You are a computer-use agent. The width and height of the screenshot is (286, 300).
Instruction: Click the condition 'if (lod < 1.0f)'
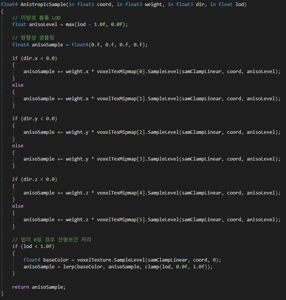click(x=33, y=246)
